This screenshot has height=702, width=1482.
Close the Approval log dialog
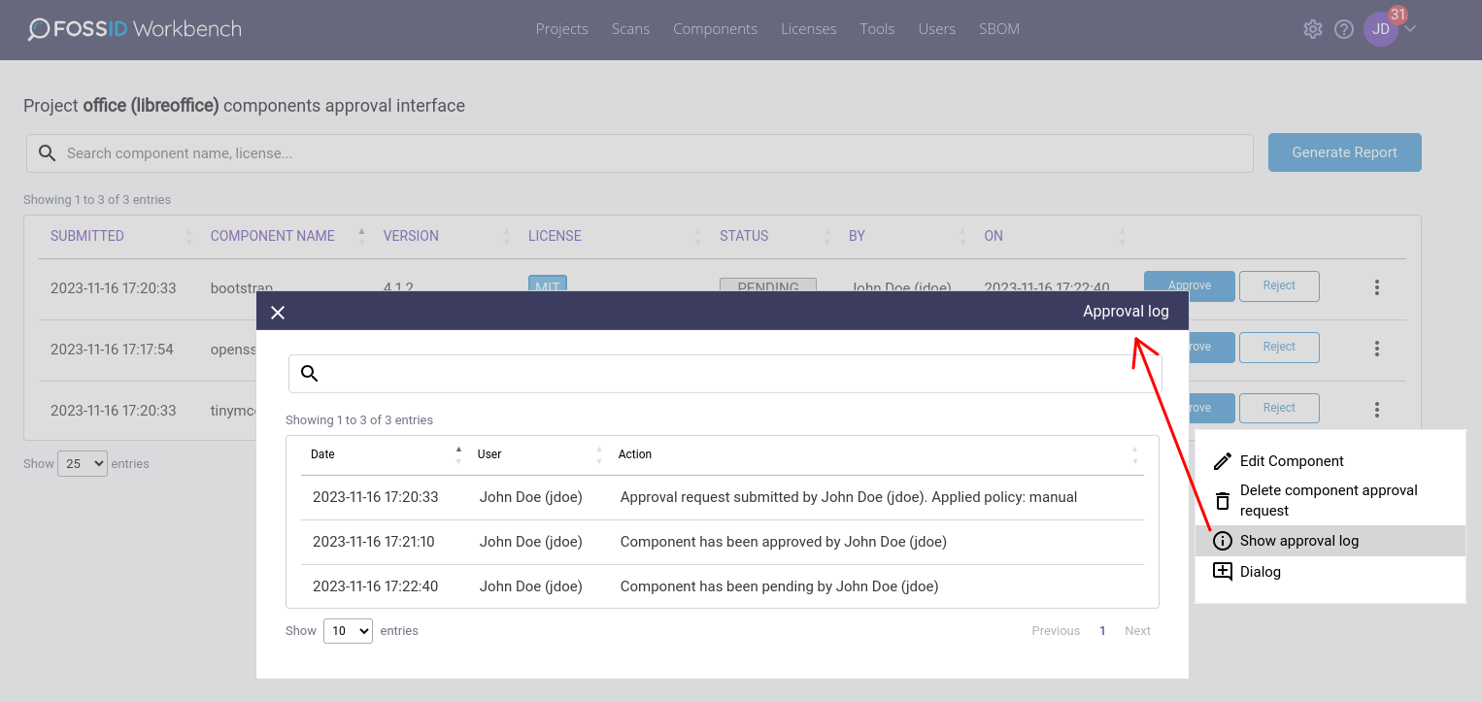pos(278,312)
